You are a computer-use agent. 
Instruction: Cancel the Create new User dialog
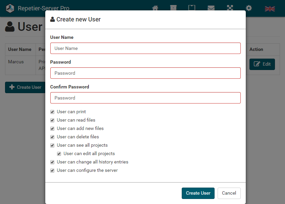(x=229, y=193)
